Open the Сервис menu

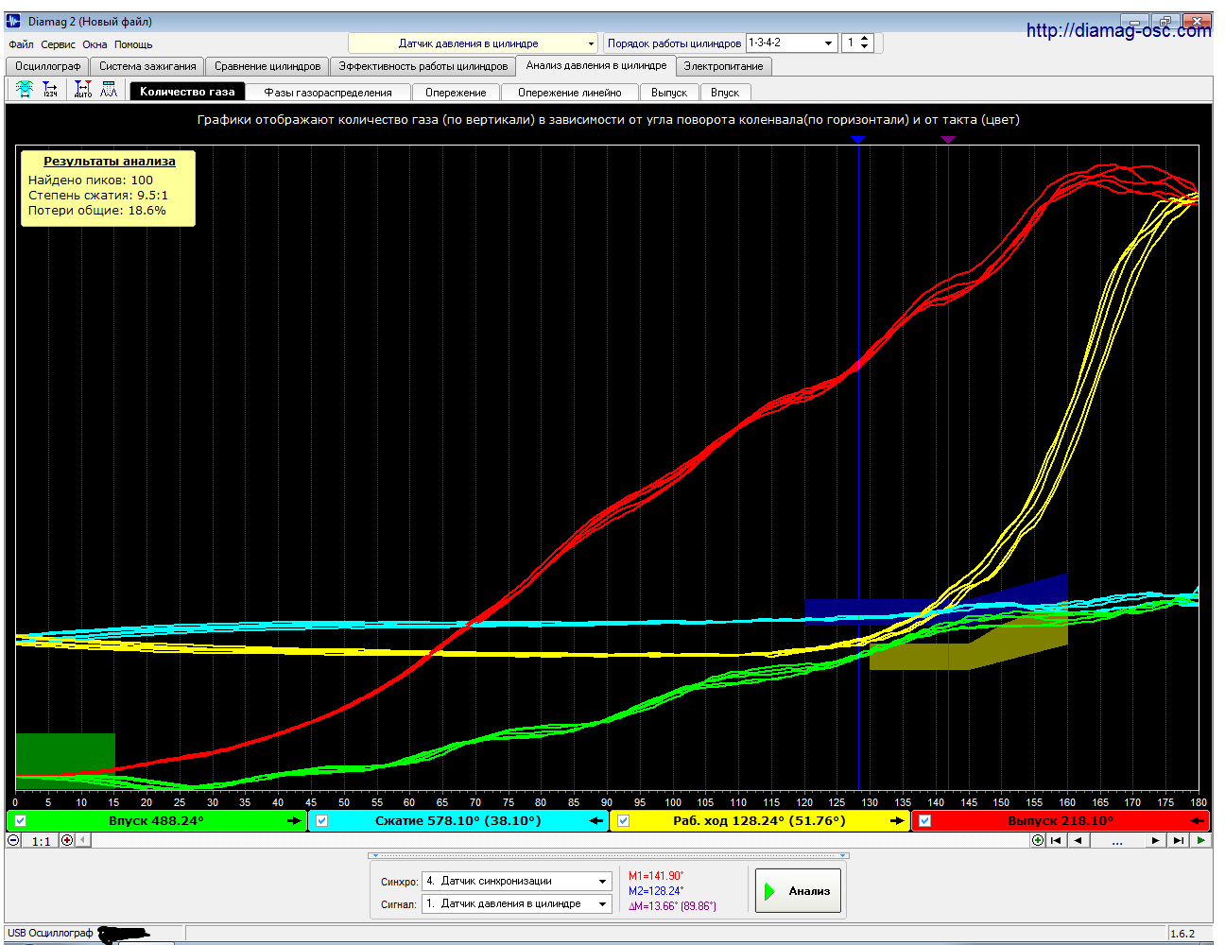pos(58,44)
